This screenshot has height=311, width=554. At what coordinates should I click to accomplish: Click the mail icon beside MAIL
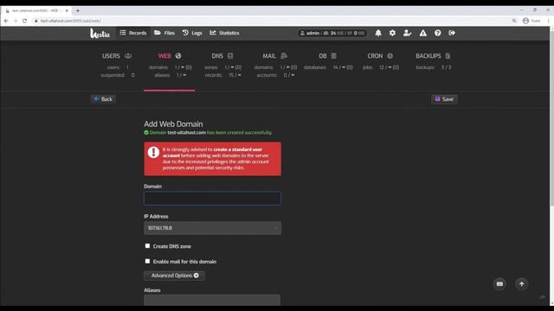coord(284,55)
